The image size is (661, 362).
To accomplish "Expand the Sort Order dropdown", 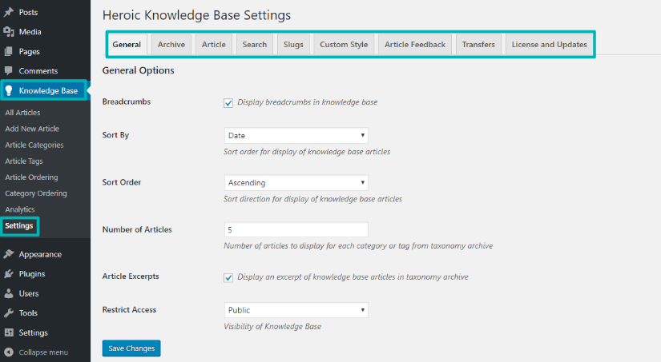I will tap(296, 183).
